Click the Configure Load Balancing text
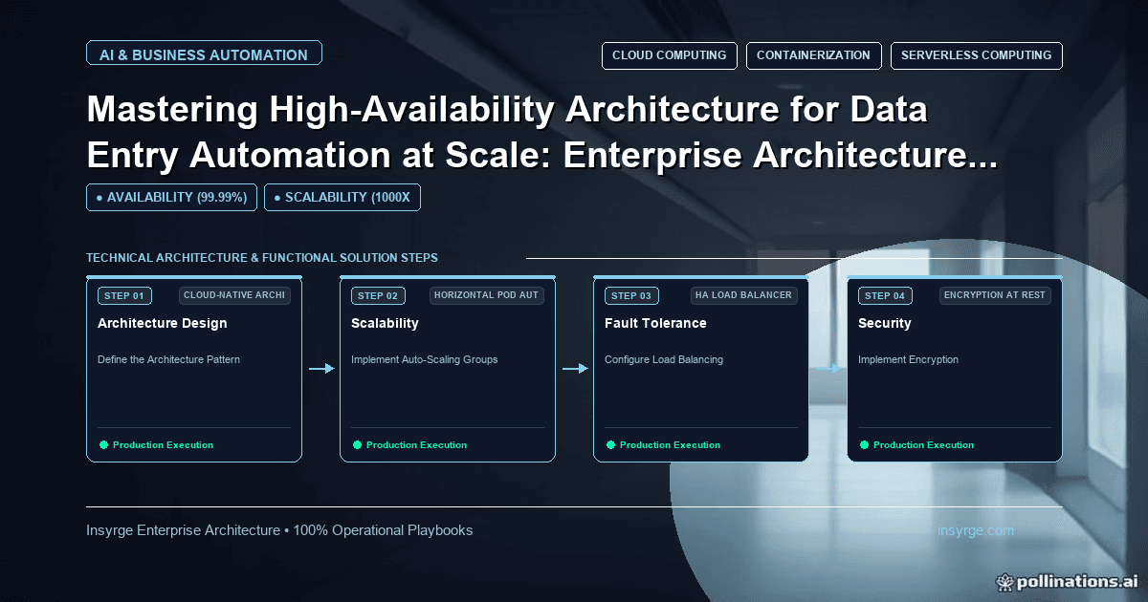This screenshot has width=1148, height=602. pos(664,360)
